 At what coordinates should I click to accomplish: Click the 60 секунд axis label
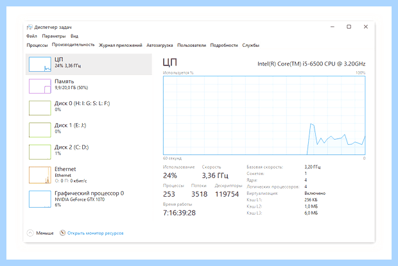tap(172, 158)
